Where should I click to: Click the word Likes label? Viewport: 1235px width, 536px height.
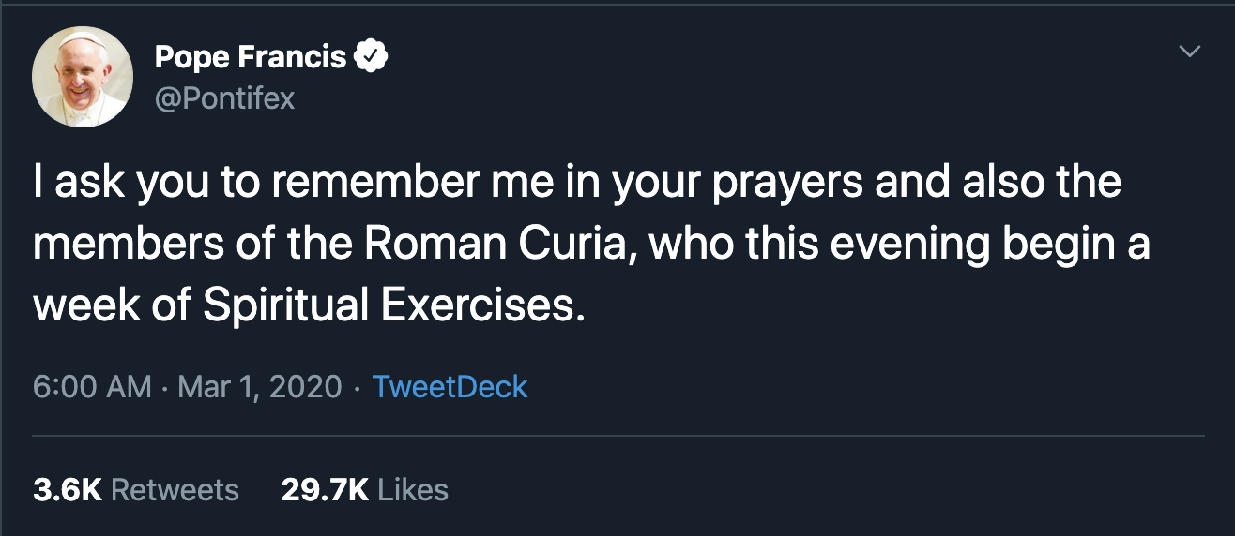click(x=412, y=489)
